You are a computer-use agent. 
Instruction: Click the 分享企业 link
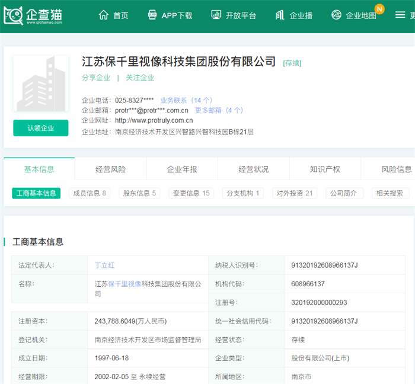[x=96, y=78]
